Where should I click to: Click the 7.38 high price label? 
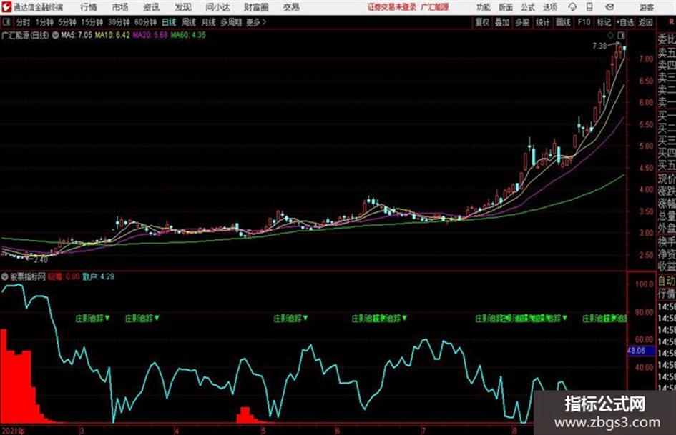point(599,46)
